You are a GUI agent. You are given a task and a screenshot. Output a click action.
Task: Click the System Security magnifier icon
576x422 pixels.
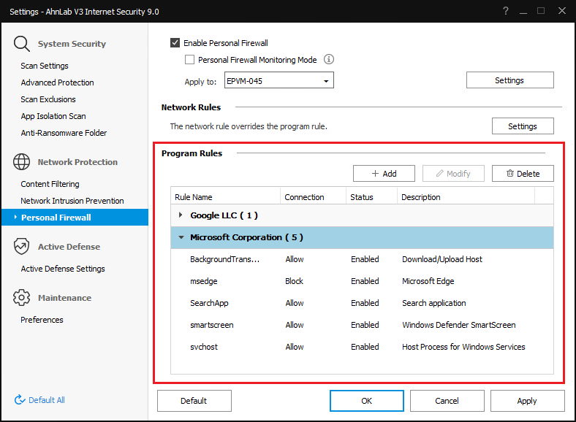[x=22, y=44]
